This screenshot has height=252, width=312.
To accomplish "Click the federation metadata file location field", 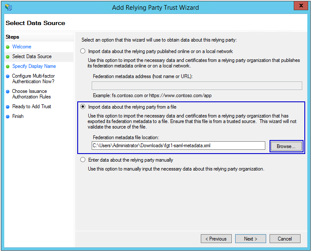I will (x=178, y=146).
